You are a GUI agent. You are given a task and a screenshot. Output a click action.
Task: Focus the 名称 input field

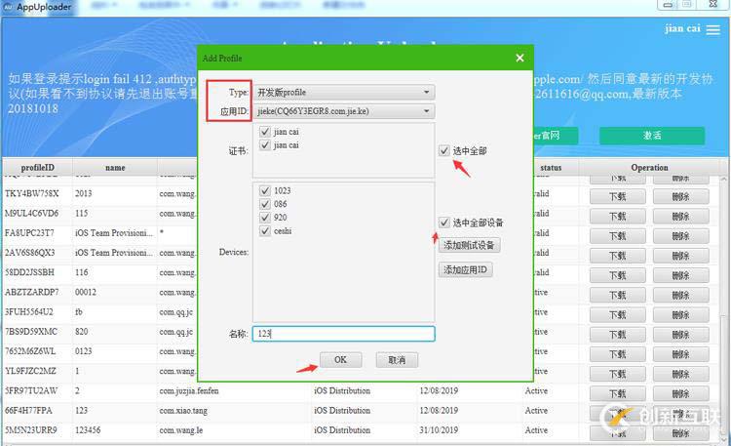pos(344,334)
